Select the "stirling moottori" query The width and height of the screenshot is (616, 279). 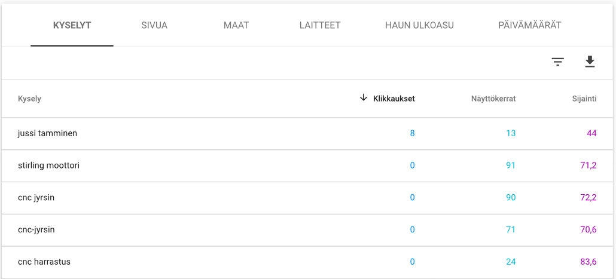pyautogui.click(x=49, y=165)
